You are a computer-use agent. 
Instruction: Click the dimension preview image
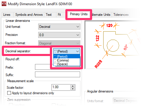tap(112, 45)
